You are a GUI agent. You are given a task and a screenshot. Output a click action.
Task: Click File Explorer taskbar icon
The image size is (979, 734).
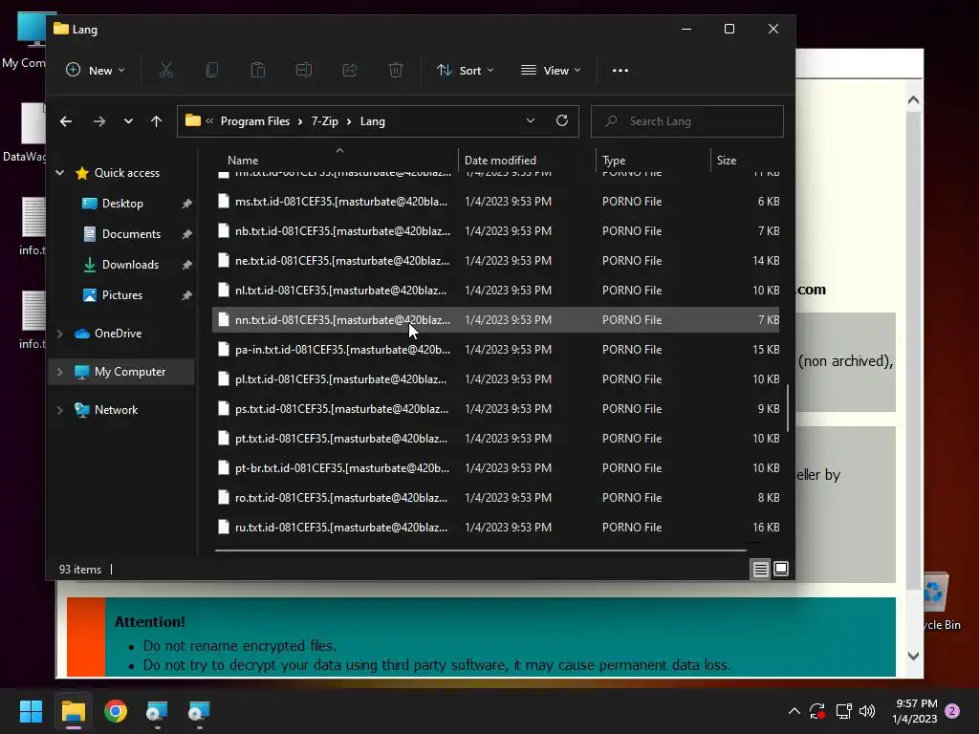click(73, 711)
